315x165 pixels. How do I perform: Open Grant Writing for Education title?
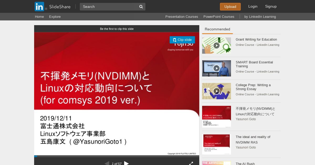point(256,40)
